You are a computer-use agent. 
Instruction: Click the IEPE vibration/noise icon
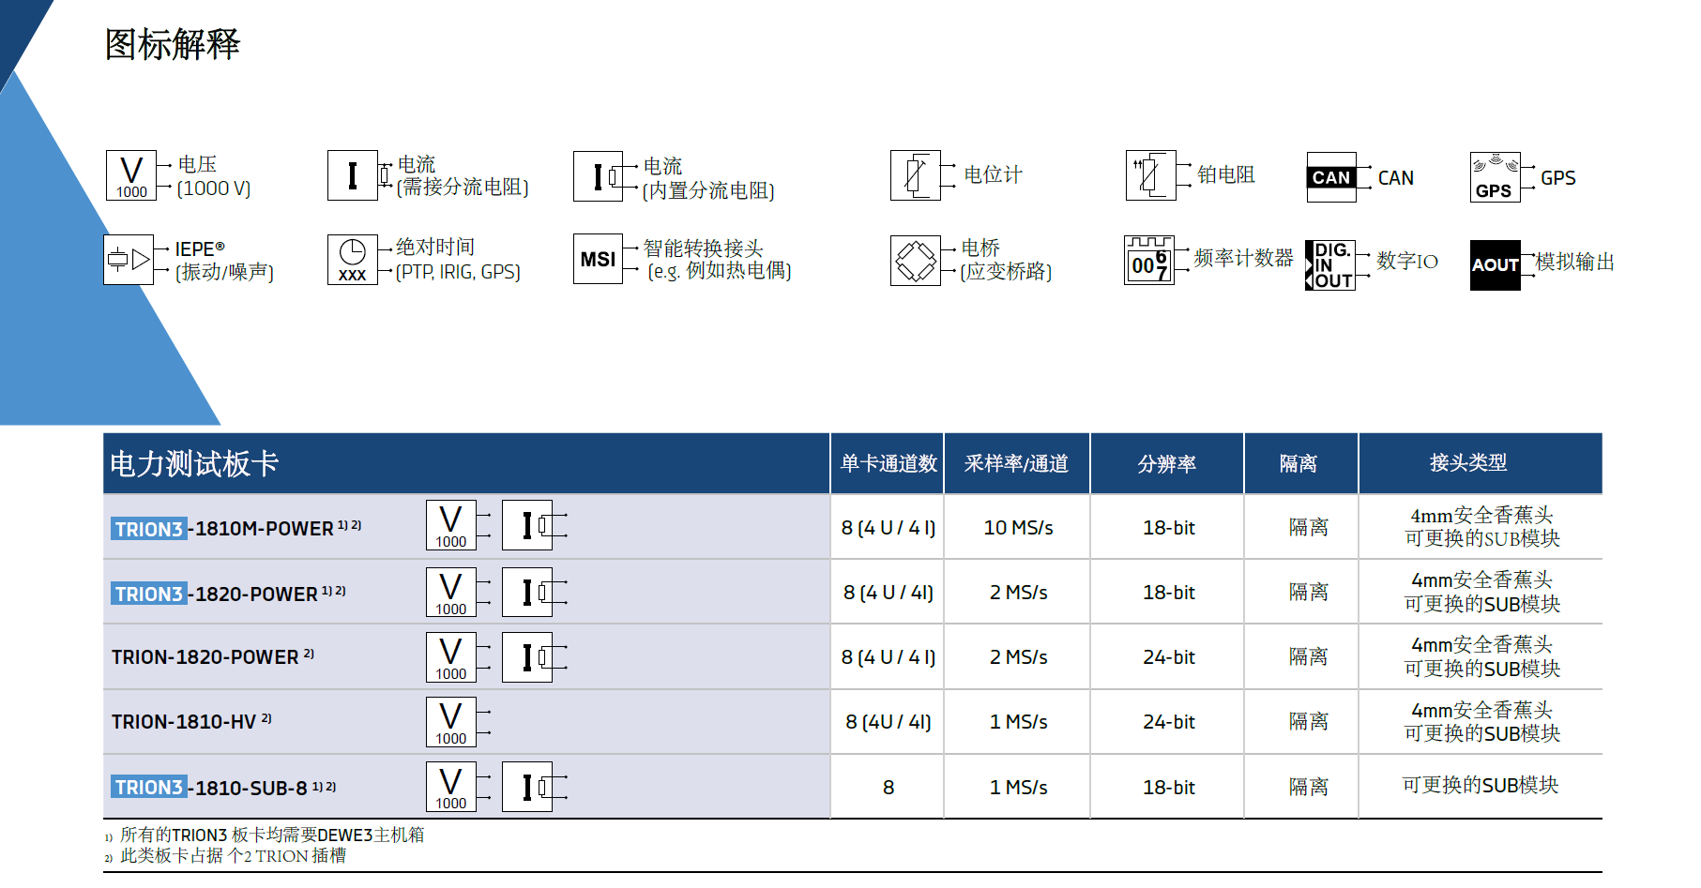coord(129,260)
